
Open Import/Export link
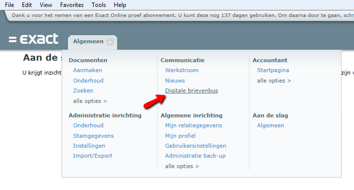point(92,156)
